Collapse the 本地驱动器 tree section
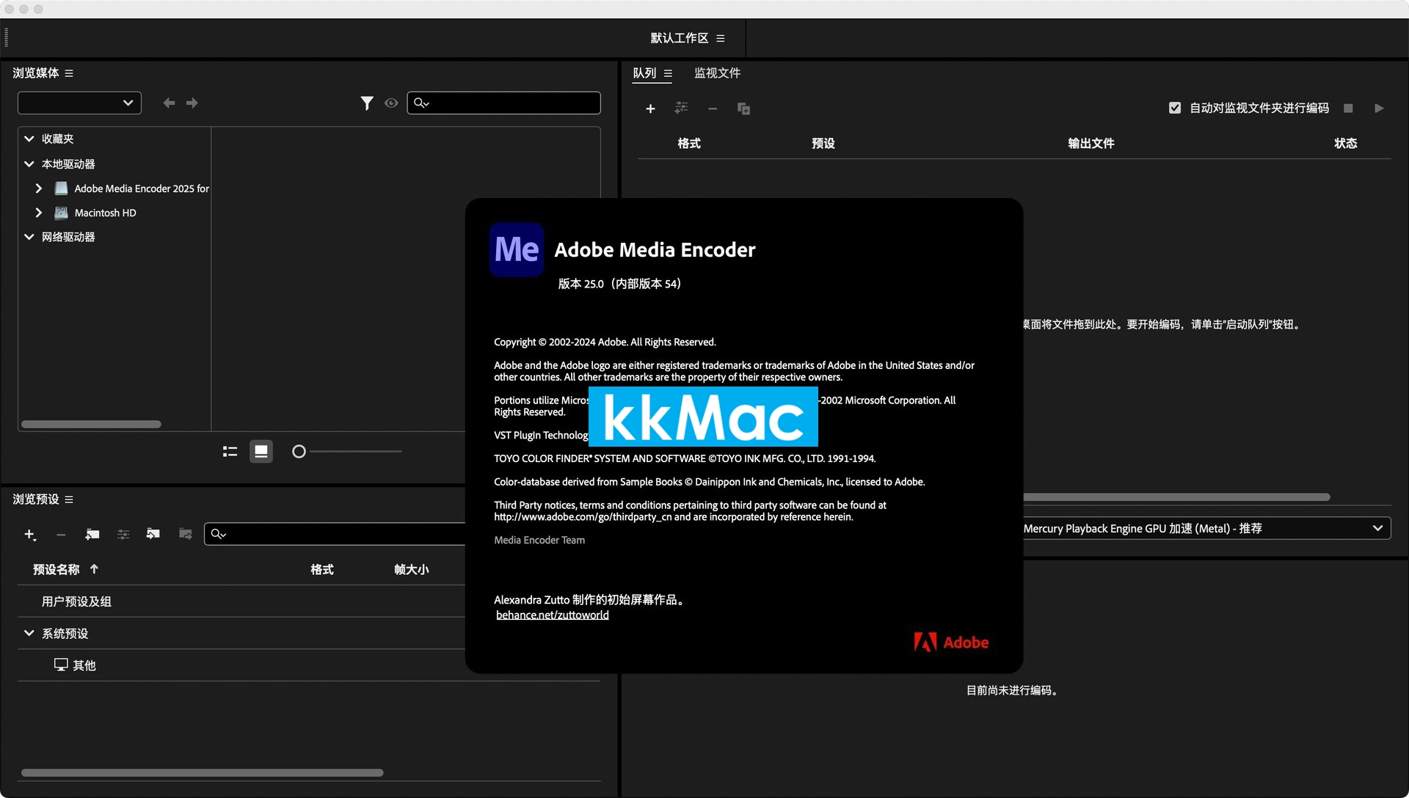1409x798 pixels. tap(29, 164)
